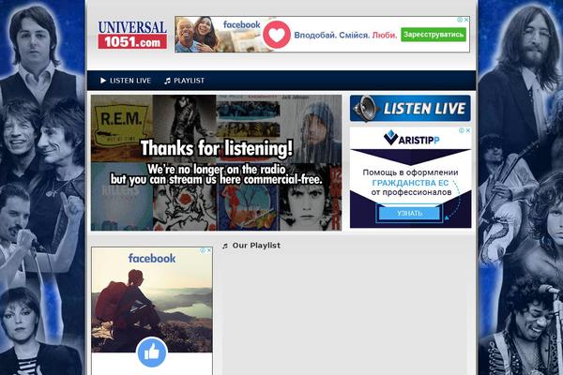The height and width of the screenshot is (375, 563).
Task: Click the big Listen Live speaker banner
Action: (410, 109)
